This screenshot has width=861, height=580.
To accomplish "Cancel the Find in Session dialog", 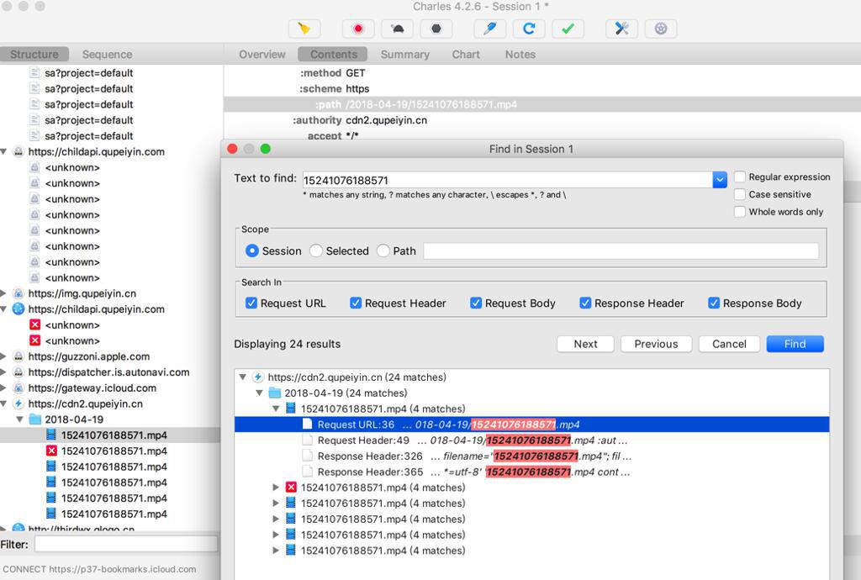I will point(729,344).
